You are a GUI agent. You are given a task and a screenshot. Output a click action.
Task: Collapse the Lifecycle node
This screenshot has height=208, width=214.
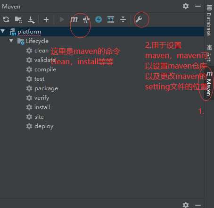11,41
